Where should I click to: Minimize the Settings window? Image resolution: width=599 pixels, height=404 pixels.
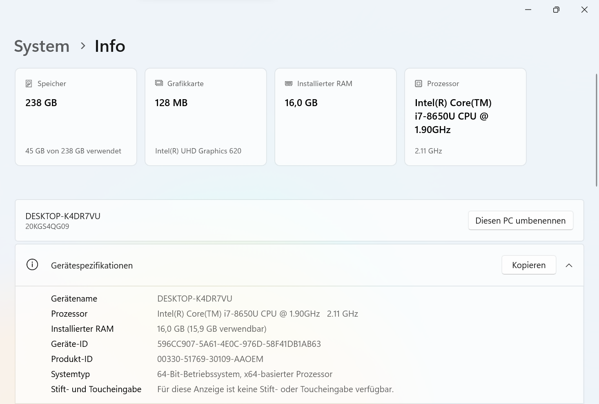click(528, 9)
